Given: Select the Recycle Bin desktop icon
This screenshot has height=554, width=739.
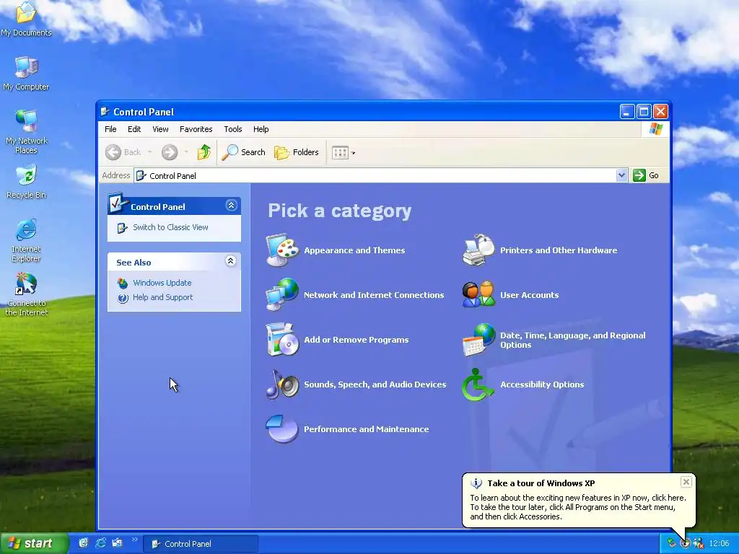Looking at the screenshot, I should tap(27, 182).
